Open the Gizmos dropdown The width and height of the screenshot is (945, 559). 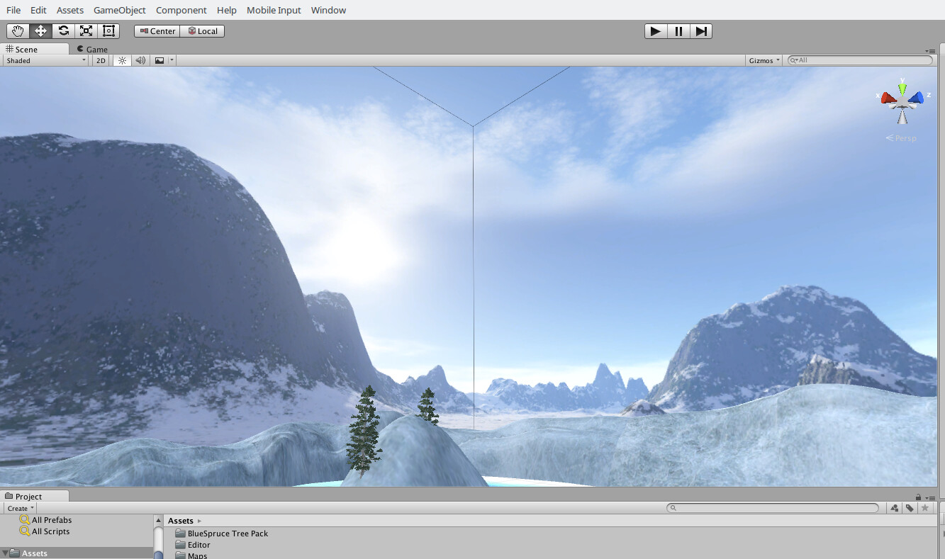click(763, 60)
